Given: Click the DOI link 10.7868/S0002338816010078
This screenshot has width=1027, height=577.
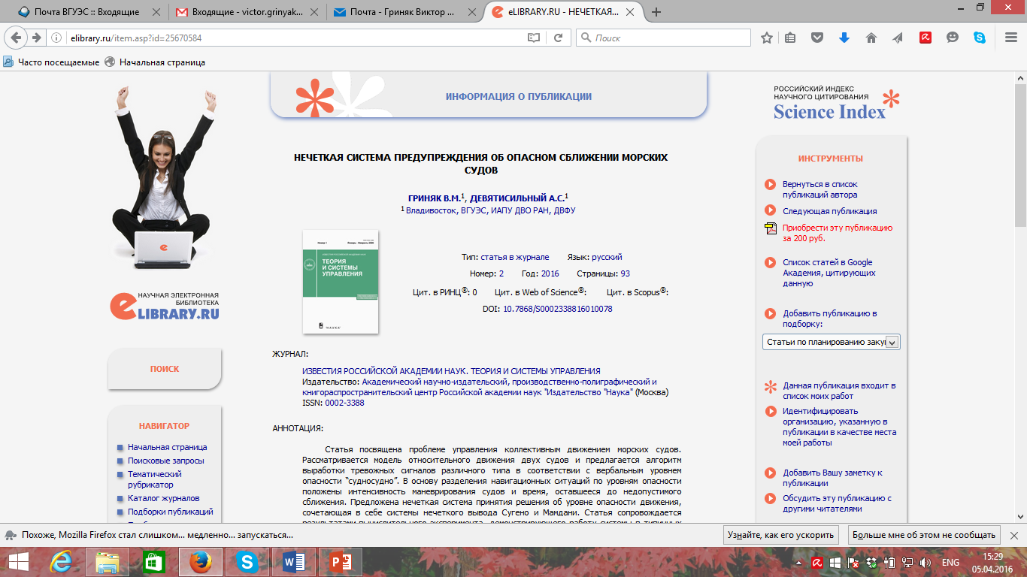Looking at the screenshot, I should point(557,309).
